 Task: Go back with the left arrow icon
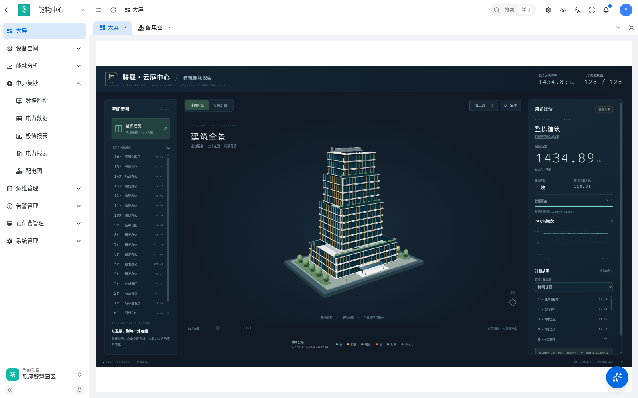click(7, 10)
